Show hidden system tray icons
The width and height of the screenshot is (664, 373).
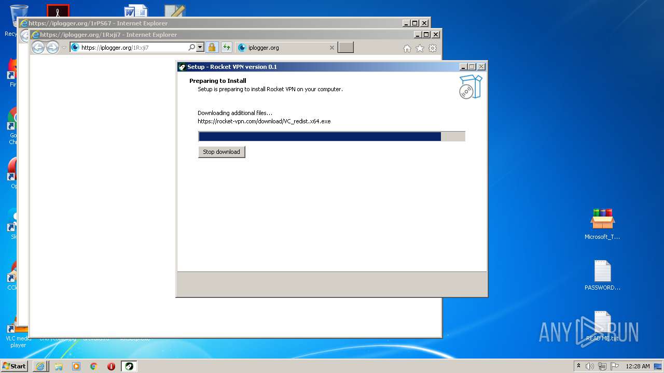click(578, 366)
